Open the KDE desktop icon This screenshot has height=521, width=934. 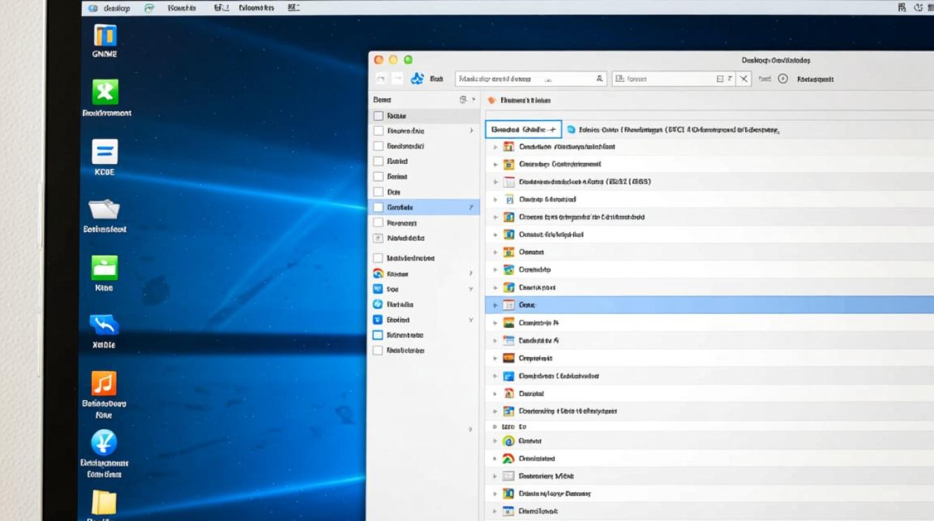(x=105, y=152)
